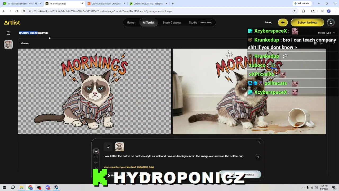Open new chat via compose icon
339x191 pixels.
click(8, 33)
